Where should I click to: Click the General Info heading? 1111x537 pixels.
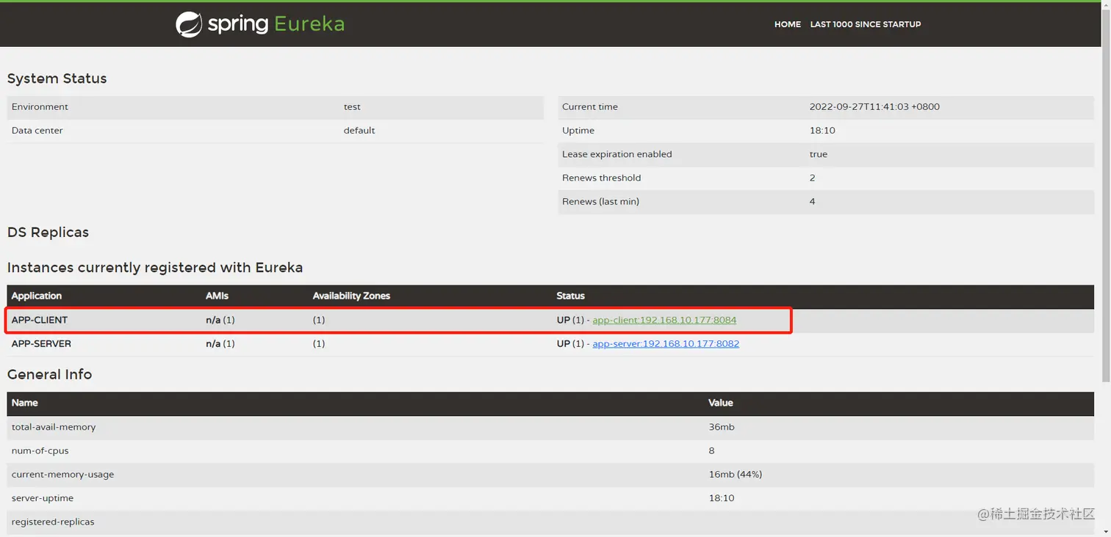(x=49, y=374)
